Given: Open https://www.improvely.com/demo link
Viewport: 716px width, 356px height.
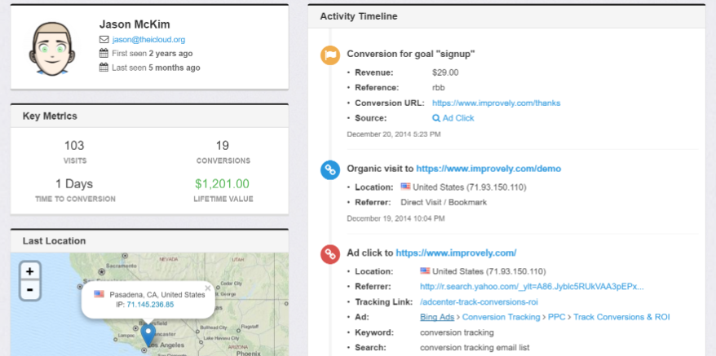Looking at the screenshot, I should coord(488,169).
